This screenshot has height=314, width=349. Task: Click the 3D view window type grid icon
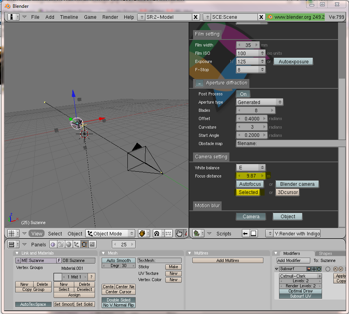click(x=14, y=233)
